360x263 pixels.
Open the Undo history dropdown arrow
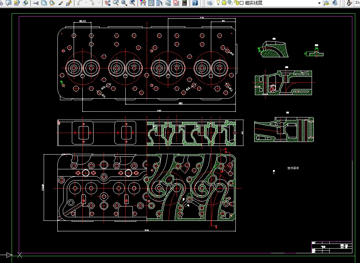[86, 3]
